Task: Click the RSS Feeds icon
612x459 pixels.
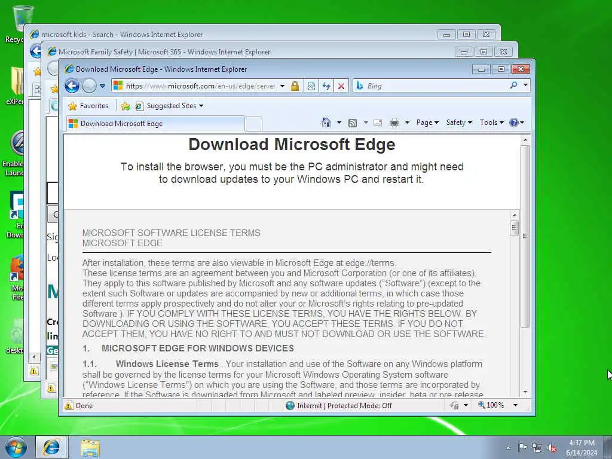Action: (x=353, y=123)
